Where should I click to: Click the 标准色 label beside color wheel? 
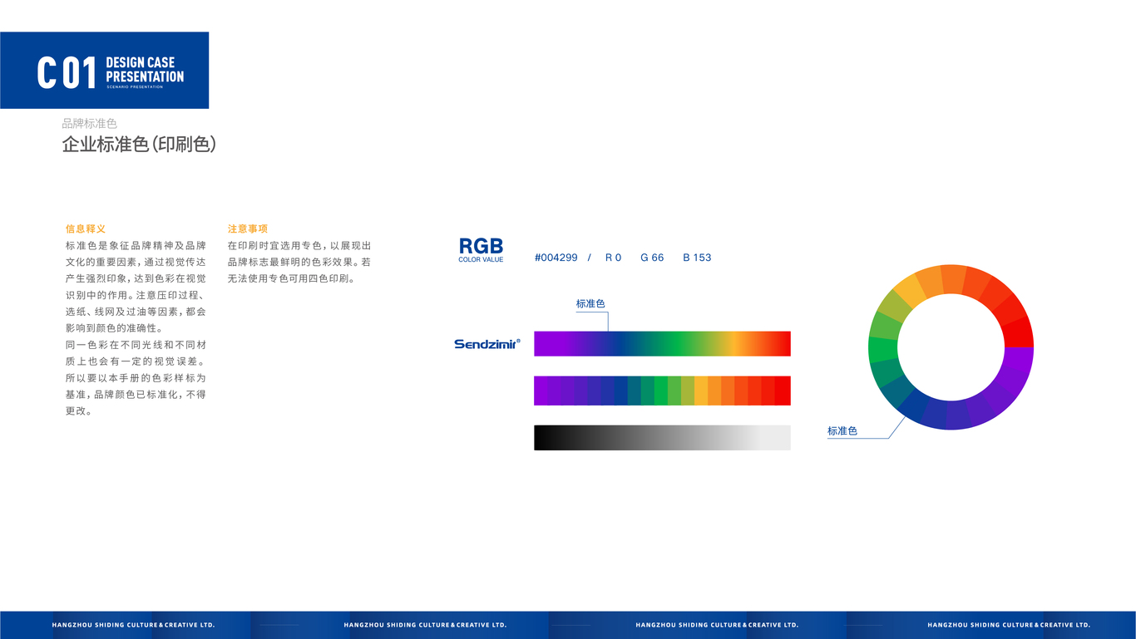click(842, 431)
